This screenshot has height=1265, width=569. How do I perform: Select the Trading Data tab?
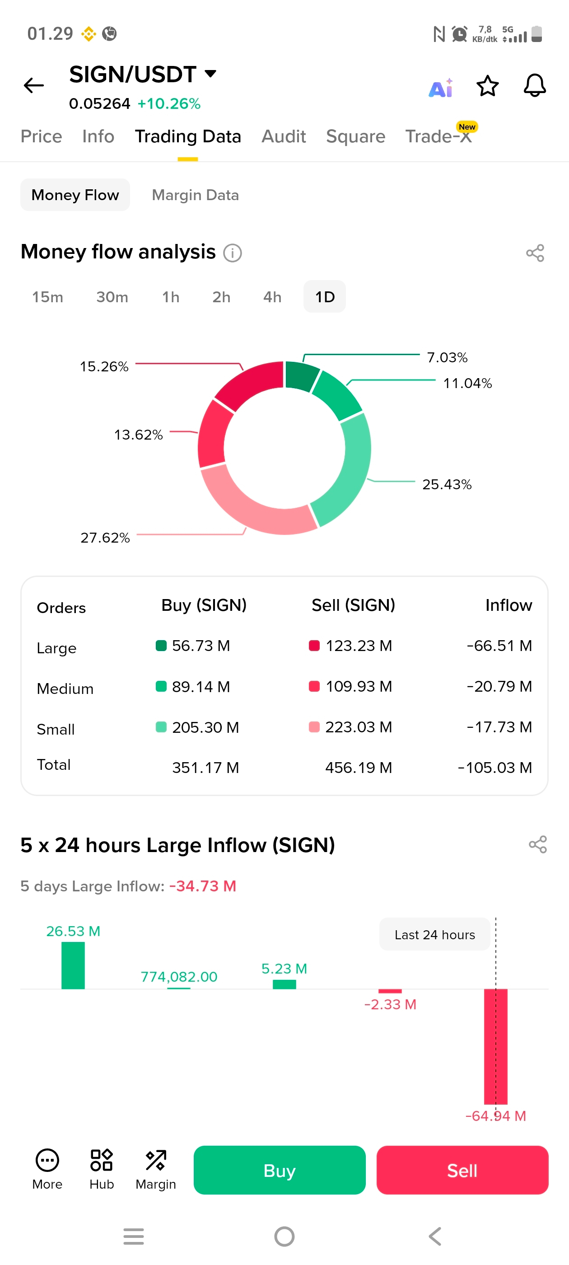[x=187, y=136]
